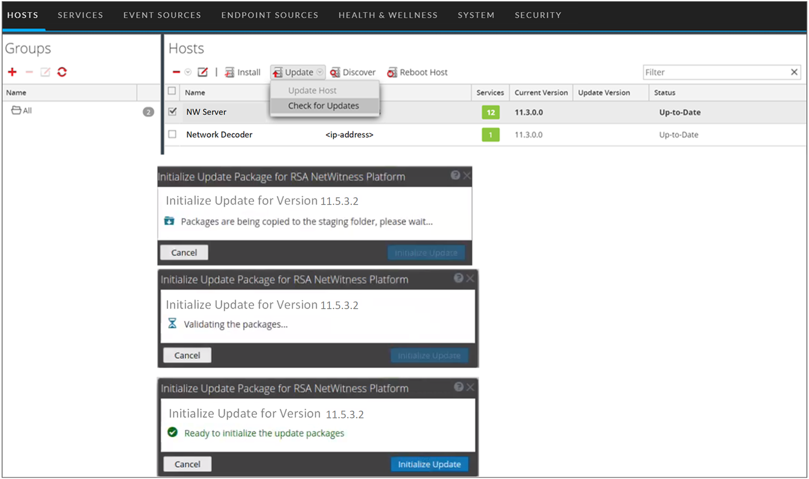Choose Check for Updates from the menu
809x479 pixels.
coord(323,105)
